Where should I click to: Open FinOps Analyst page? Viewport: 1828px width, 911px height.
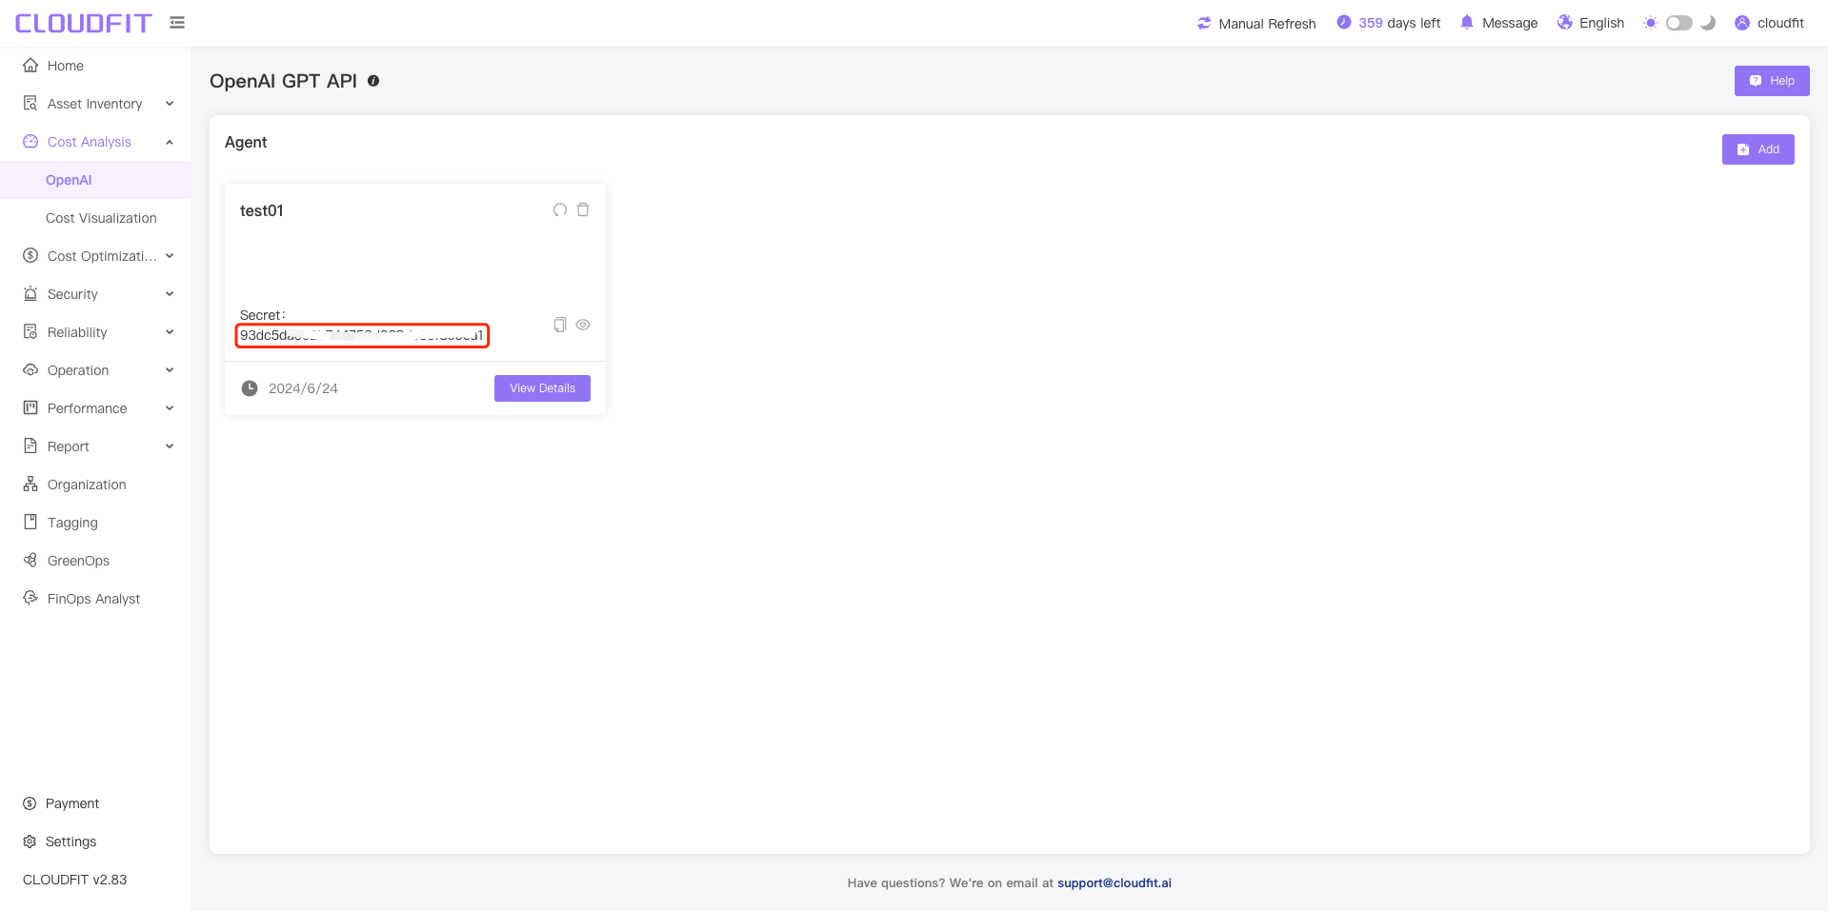95,599
